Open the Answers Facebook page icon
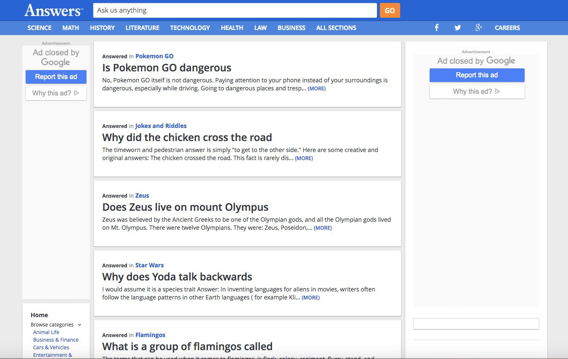Viewport: 568px width, 359px height. tap(436, 28)
